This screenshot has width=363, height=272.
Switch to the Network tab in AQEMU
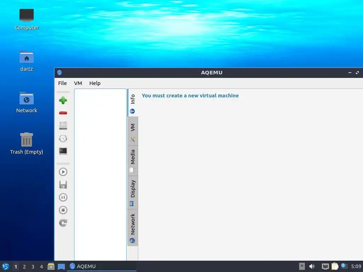(133, 228)
